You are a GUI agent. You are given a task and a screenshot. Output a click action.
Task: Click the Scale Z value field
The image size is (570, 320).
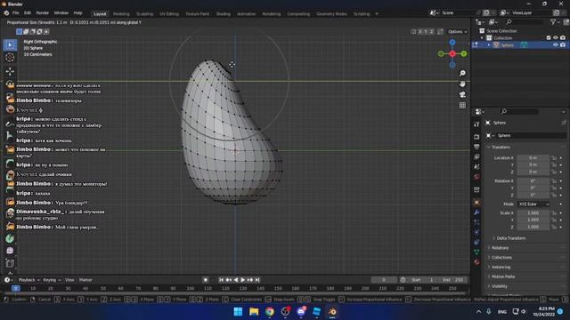click(x=533, y=227)
